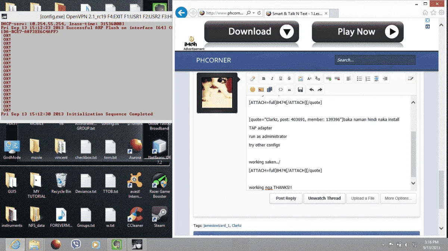This screenshot has width=448, height=251.
Task: Open the browser Tools gear
Action: [x=441, y=13]
